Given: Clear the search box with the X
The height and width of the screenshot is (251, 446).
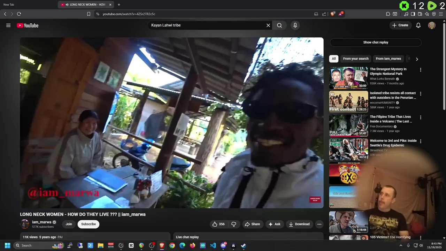Looking at the screenshot, I should (268, 25).
